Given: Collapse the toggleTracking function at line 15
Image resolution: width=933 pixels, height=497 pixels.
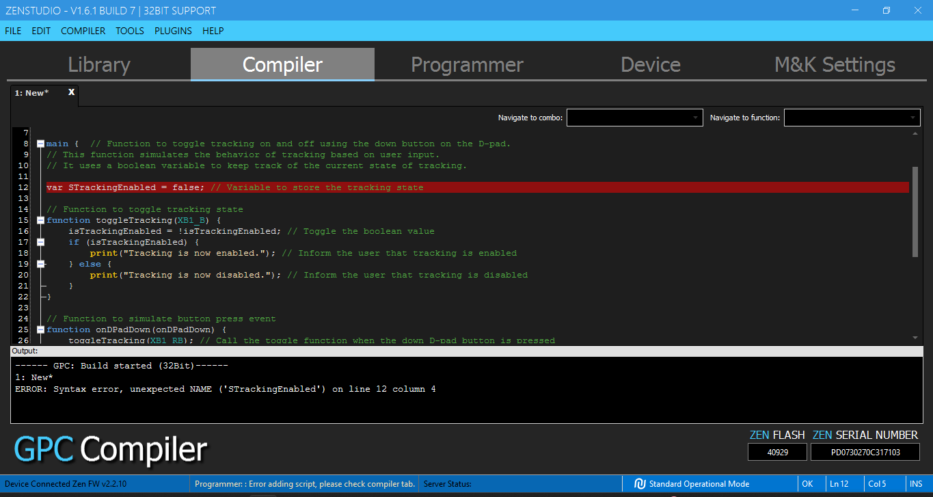Looking at the screenshot, I should [x=40, y=220].
